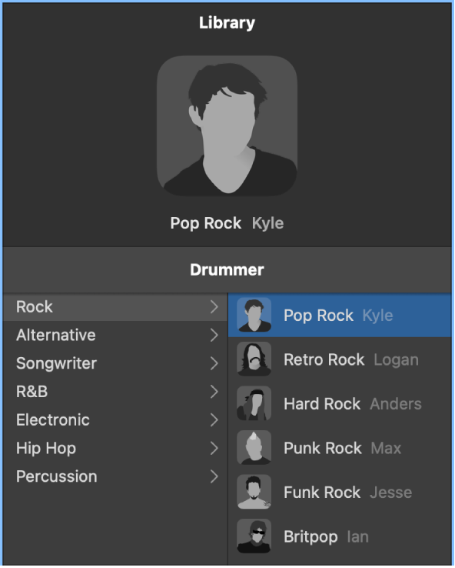This screenshot has width=455, height=568.
Task: Click the Drummer section header
Action: (227, 270)
